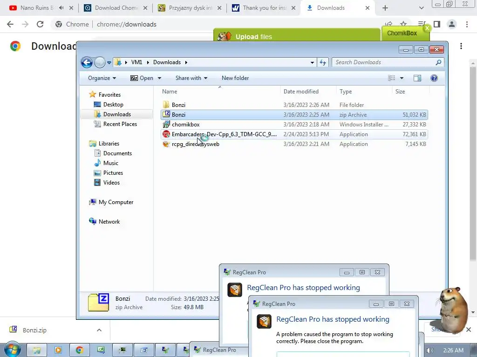Click the chrome://downloads address bar
Viewport: 477px width, 357px height.
pos(126,24)
